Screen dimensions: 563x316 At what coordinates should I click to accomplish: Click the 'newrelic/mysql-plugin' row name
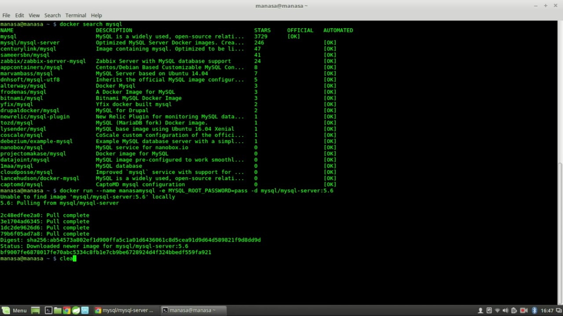point(35,117)
